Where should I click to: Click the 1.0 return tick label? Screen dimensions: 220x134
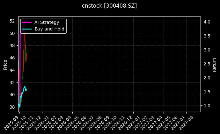pos(207,106)
